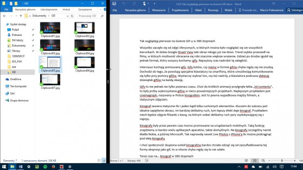
Task: Go back in File Explorer navigation
Action: click(5, 16)
